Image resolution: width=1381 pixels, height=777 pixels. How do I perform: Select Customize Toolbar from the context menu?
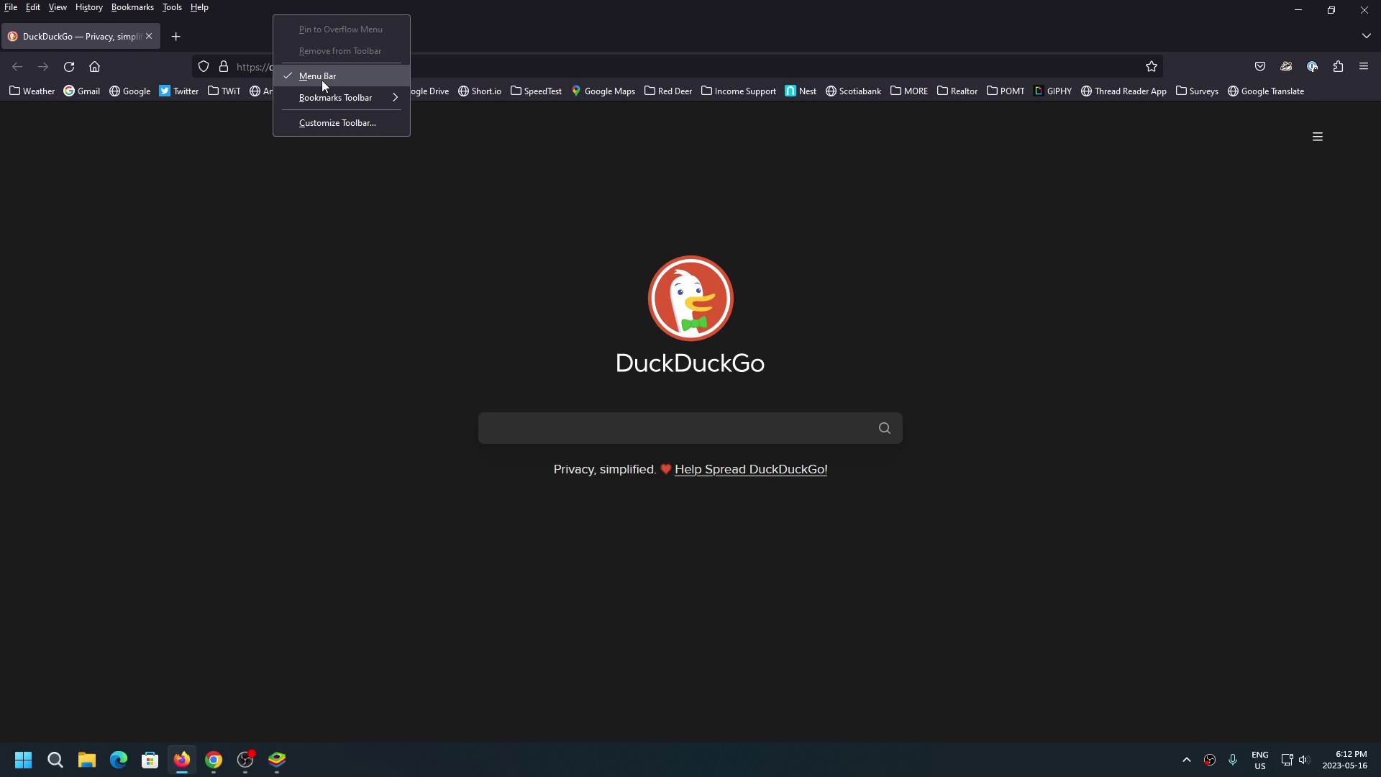click(337, 122)
